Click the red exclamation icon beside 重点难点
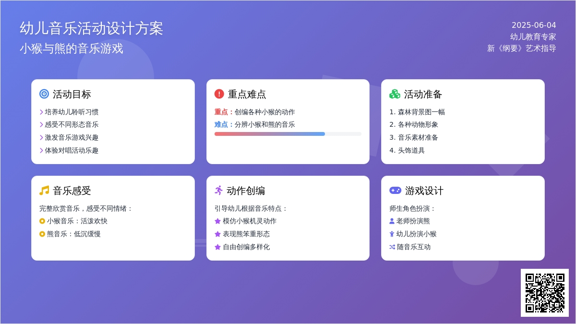The height and width of the screenshot is (324, 576). [x=219, y=94]
